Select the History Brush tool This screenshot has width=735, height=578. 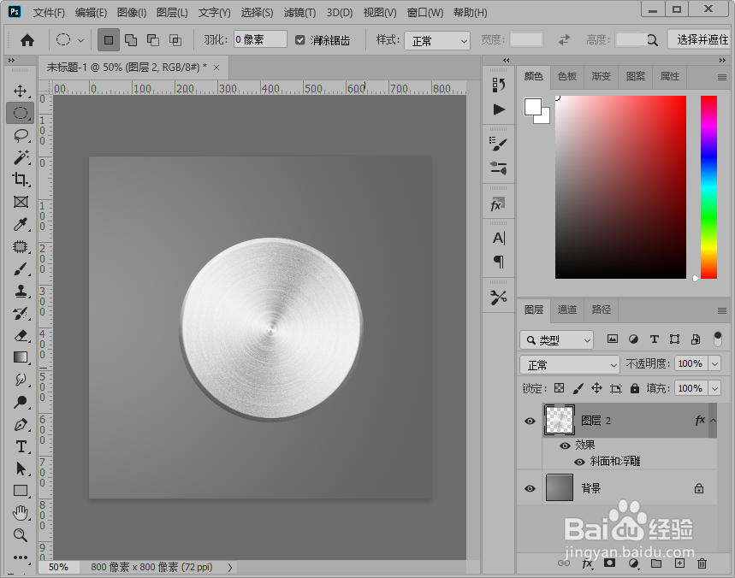click(21, 314)
